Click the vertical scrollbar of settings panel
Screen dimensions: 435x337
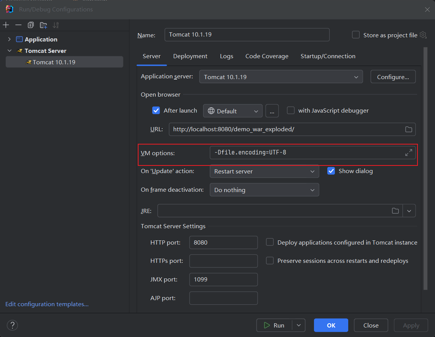pos(425,168)
